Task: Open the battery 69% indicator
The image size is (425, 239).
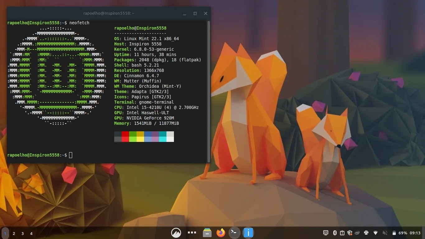Action: pos(399,233)
